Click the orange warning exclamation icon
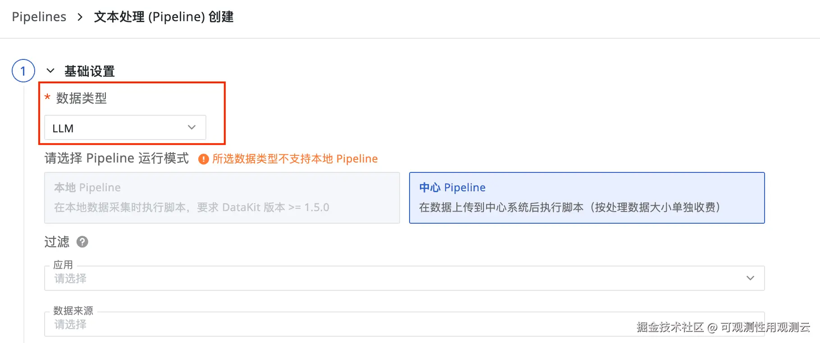Image resolution: width=820 pixels, height=343 pixels. (x=203, y=159)
